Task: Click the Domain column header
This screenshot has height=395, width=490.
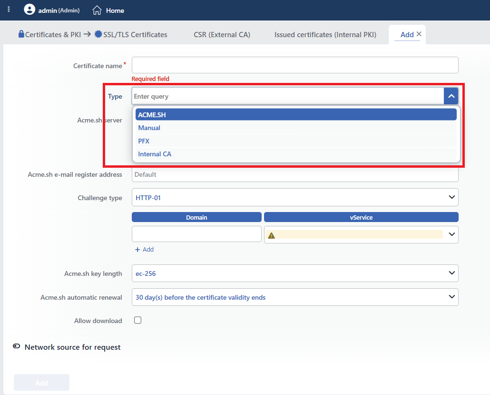Action: [x=196, y=217]
